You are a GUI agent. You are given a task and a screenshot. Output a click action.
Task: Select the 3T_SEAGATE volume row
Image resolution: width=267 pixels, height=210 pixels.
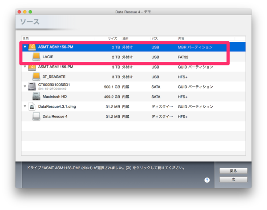(133, 77)
